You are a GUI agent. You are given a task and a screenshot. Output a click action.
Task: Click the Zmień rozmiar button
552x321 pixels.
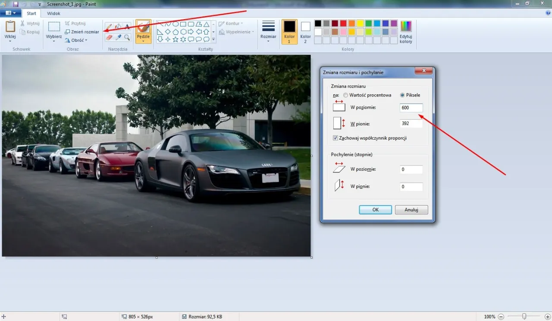point(82,32)
